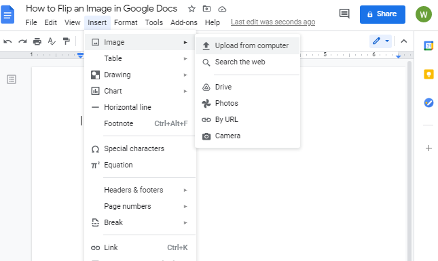Viewport: 438px width, 261px height.
Task: Expand the Break submenu
Action: (140, 222)
